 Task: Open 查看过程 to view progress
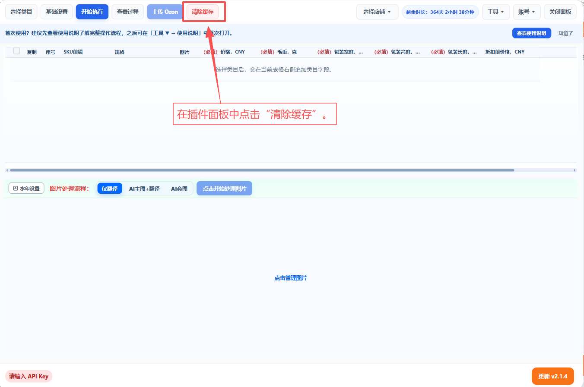click(127, 12)
